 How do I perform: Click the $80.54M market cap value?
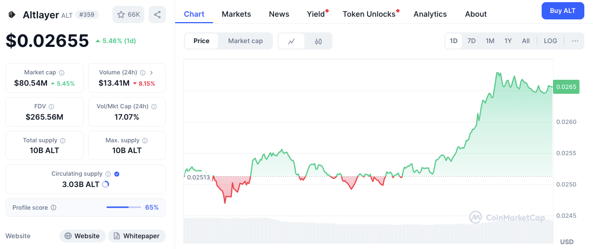click(31, 84)
